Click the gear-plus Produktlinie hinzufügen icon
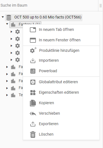 click(x=33, y=50)
